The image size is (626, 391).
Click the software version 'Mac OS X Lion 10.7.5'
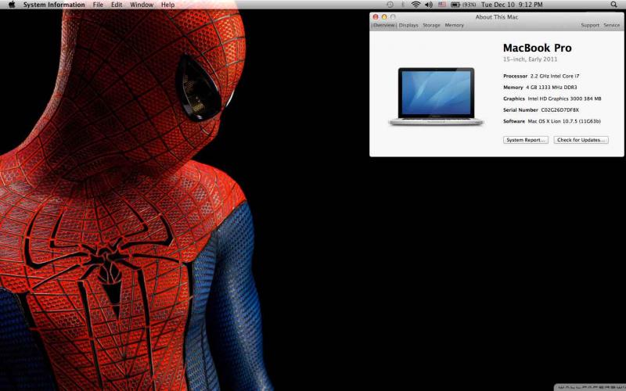pyautogui.click(x=564, y=121)
